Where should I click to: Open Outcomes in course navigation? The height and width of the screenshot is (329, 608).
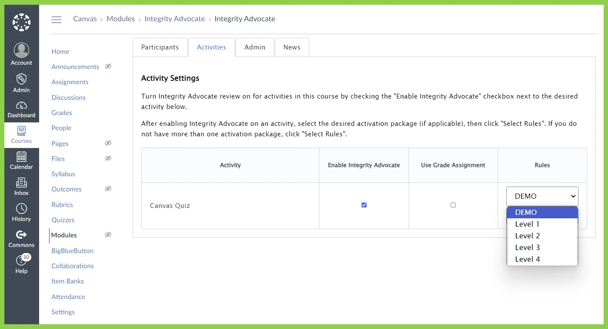coord(66,189)
